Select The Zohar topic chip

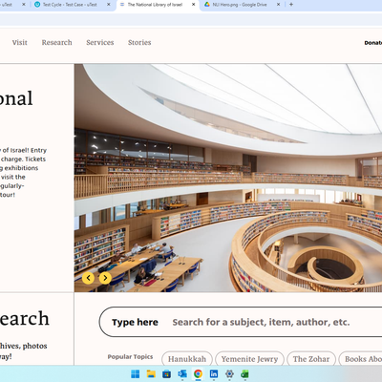pos(311,359)
